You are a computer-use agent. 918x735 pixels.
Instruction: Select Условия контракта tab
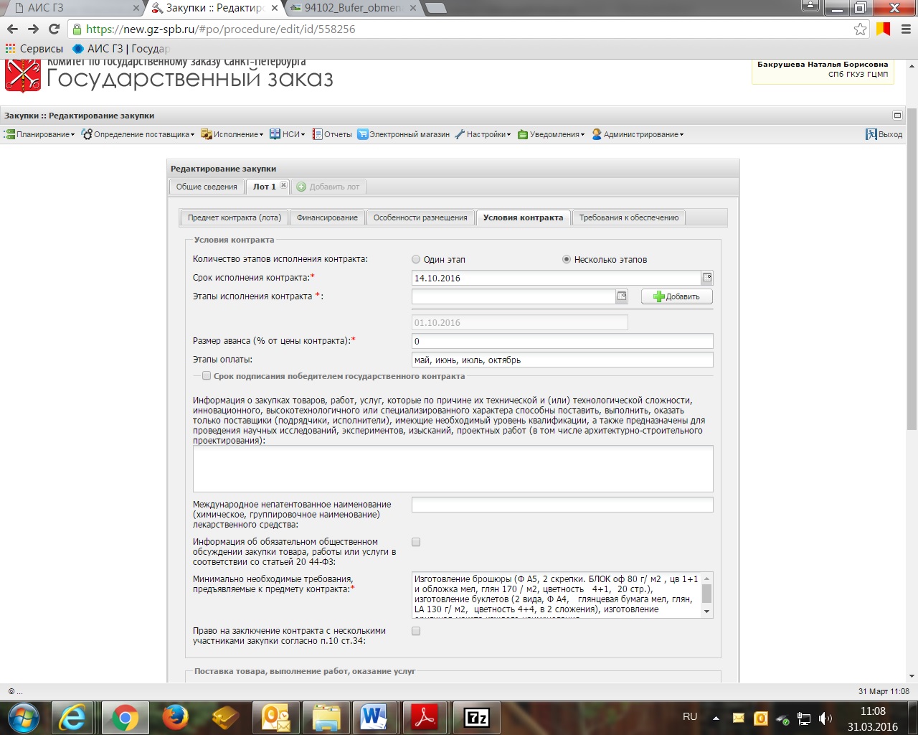(523, 217)
